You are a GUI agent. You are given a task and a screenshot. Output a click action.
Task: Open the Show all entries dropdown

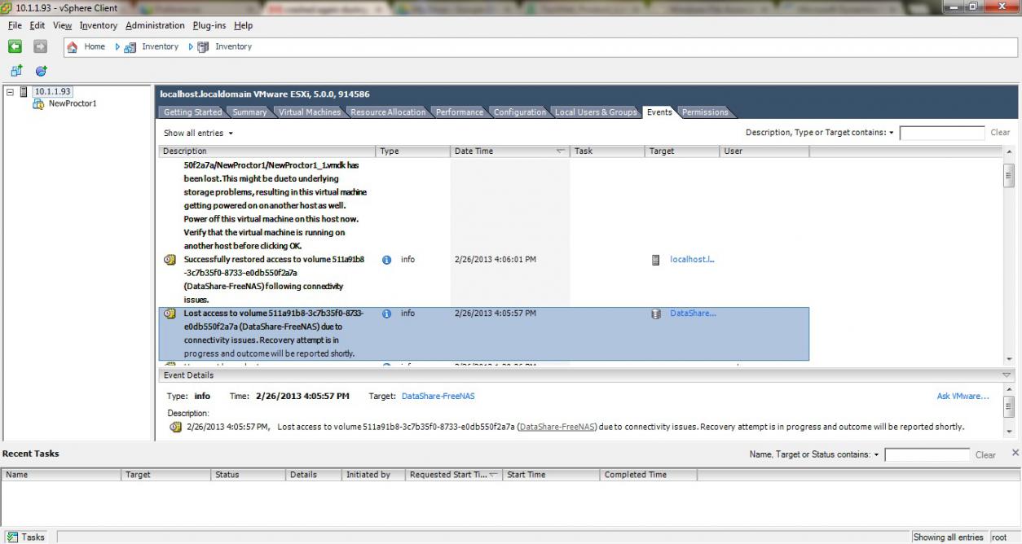point(198,133)
